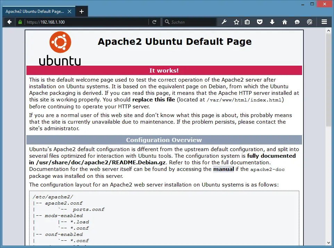Click 'apache2.conf' in the config tree
334x248 pixels.
[x=64, y=203]
